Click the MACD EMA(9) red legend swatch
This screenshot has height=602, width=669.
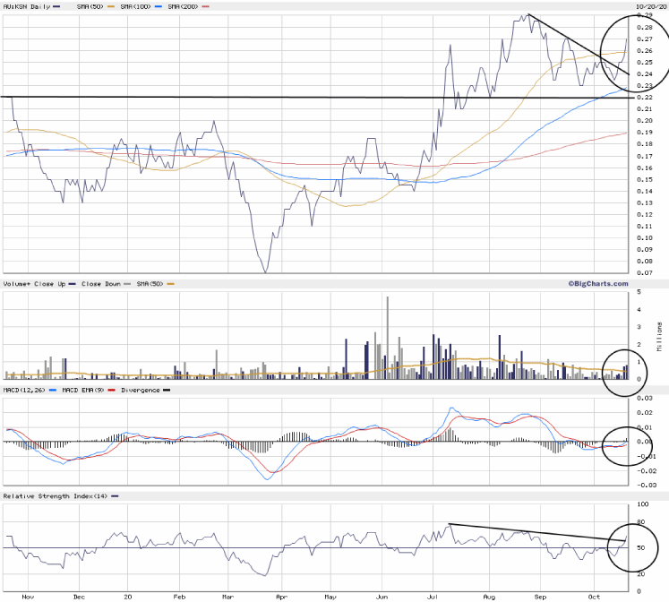112,390
